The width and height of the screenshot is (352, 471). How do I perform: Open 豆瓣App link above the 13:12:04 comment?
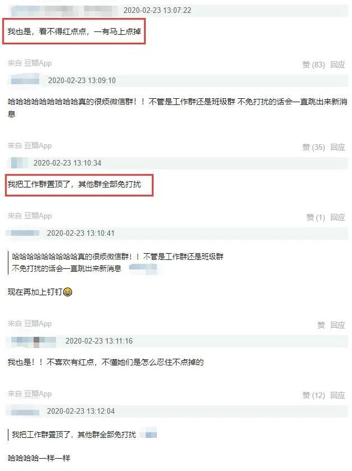tap(38, 394)
